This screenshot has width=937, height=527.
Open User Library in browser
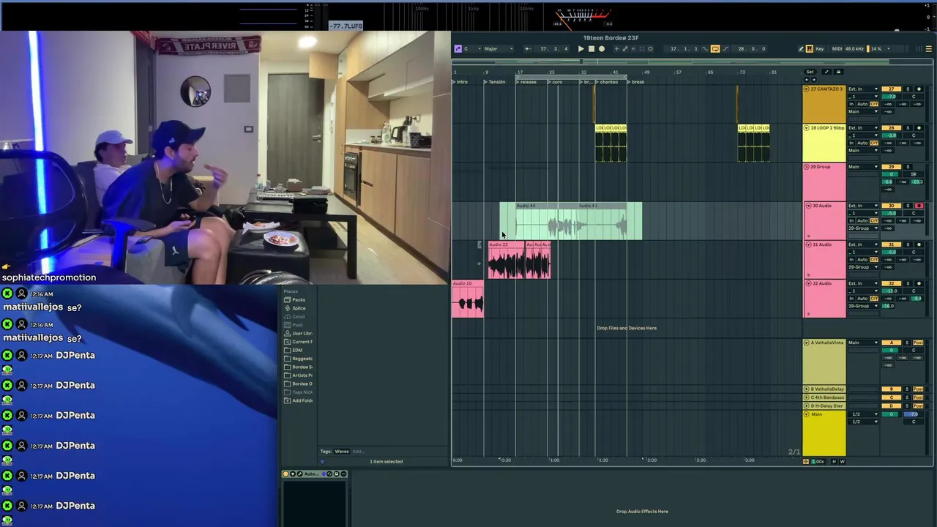click(x=298, y=334)
